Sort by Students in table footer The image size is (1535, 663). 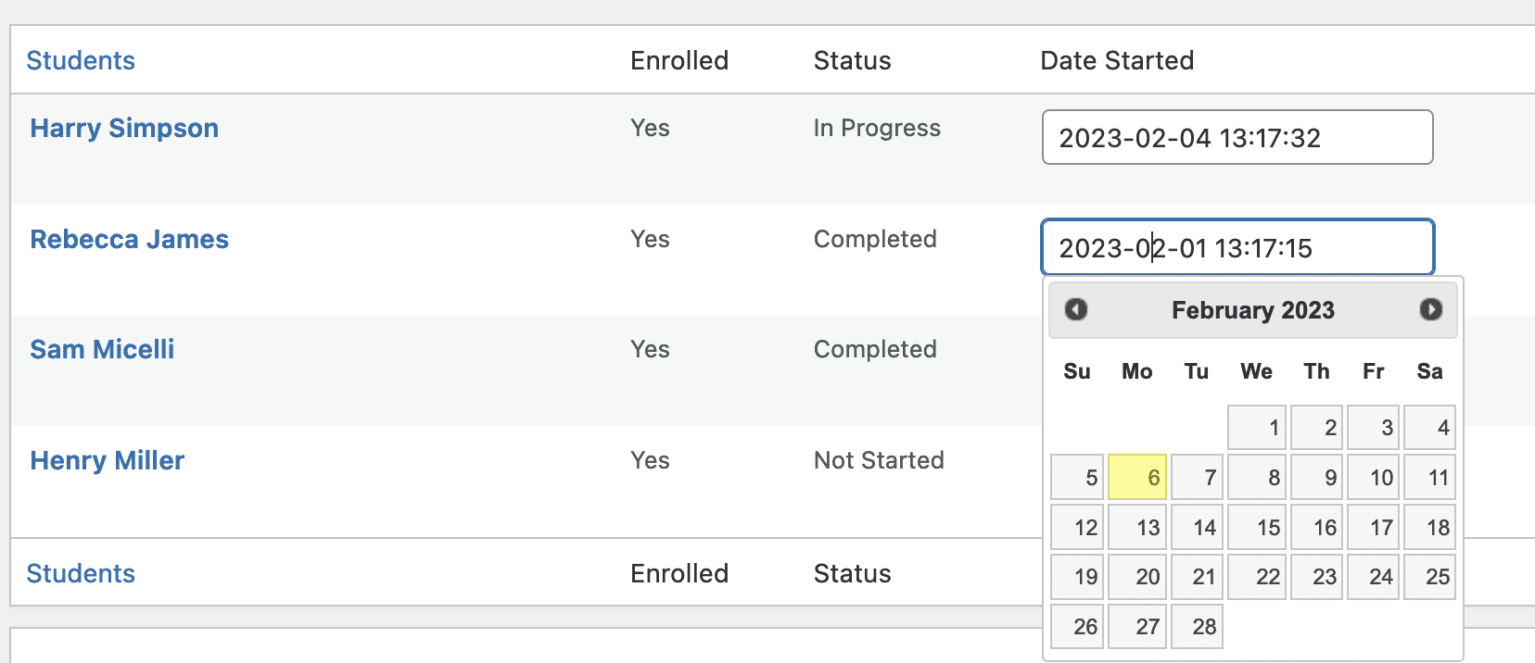tap(81, 573)
